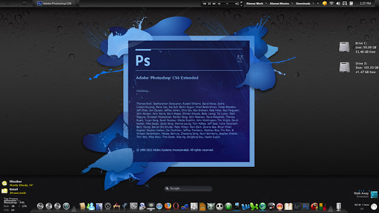Skip to previous track in media controls
The width and height of the screenshot is (379, 213).
coord(204,4)
